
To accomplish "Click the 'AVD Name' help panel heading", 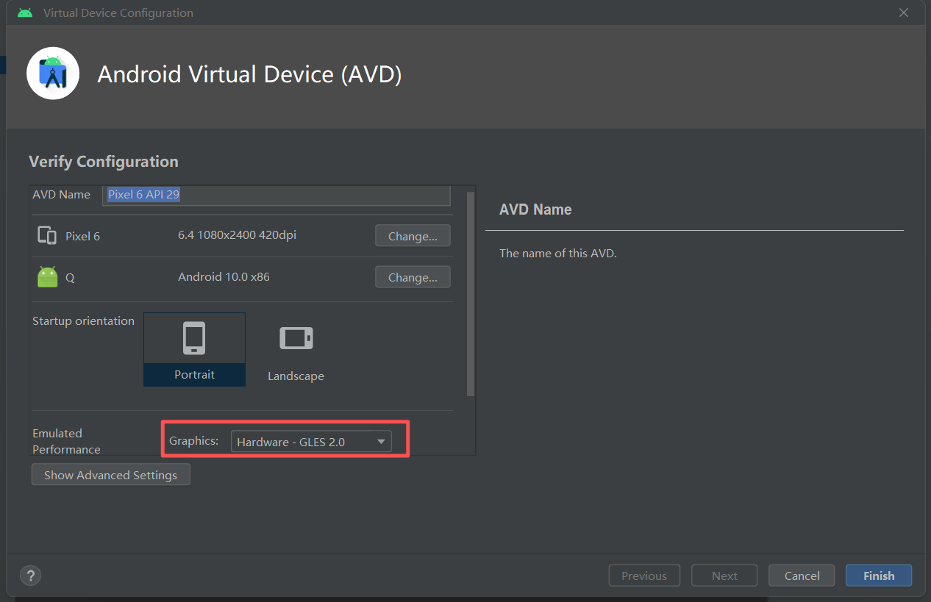I will tap(535, 209).
